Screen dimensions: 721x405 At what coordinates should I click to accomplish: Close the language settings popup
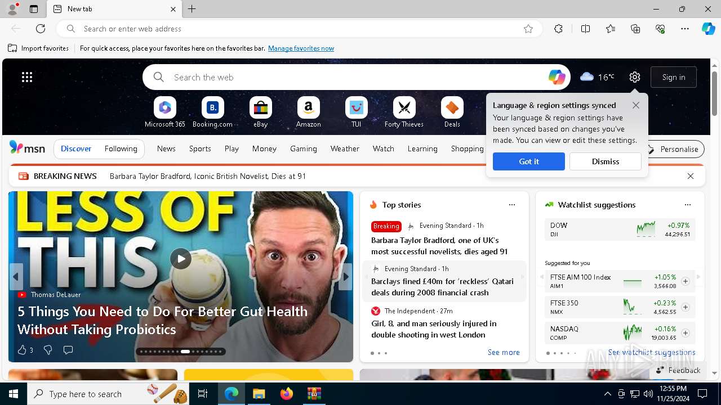tap(636, 105)
